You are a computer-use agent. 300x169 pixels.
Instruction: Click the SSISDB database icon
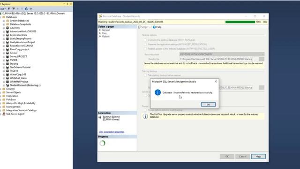click(x=7, y=60)
